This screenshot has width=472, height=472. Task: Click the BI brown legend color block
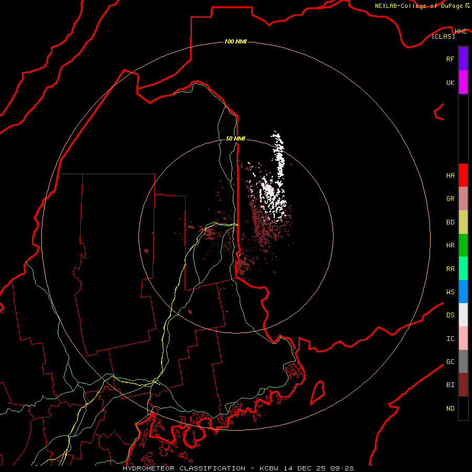coord(463,385)
